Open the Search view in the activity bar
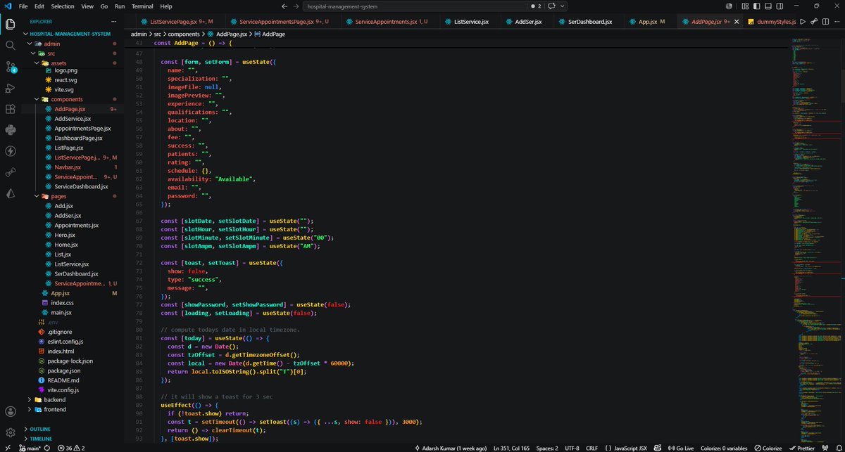 pos(11,46)
